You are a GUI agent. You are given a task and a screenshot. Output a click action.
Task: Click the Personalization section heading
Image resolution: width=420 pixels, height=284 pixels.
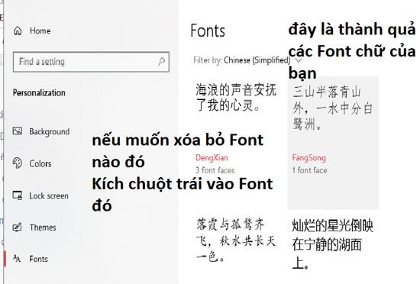pos(39,93)
